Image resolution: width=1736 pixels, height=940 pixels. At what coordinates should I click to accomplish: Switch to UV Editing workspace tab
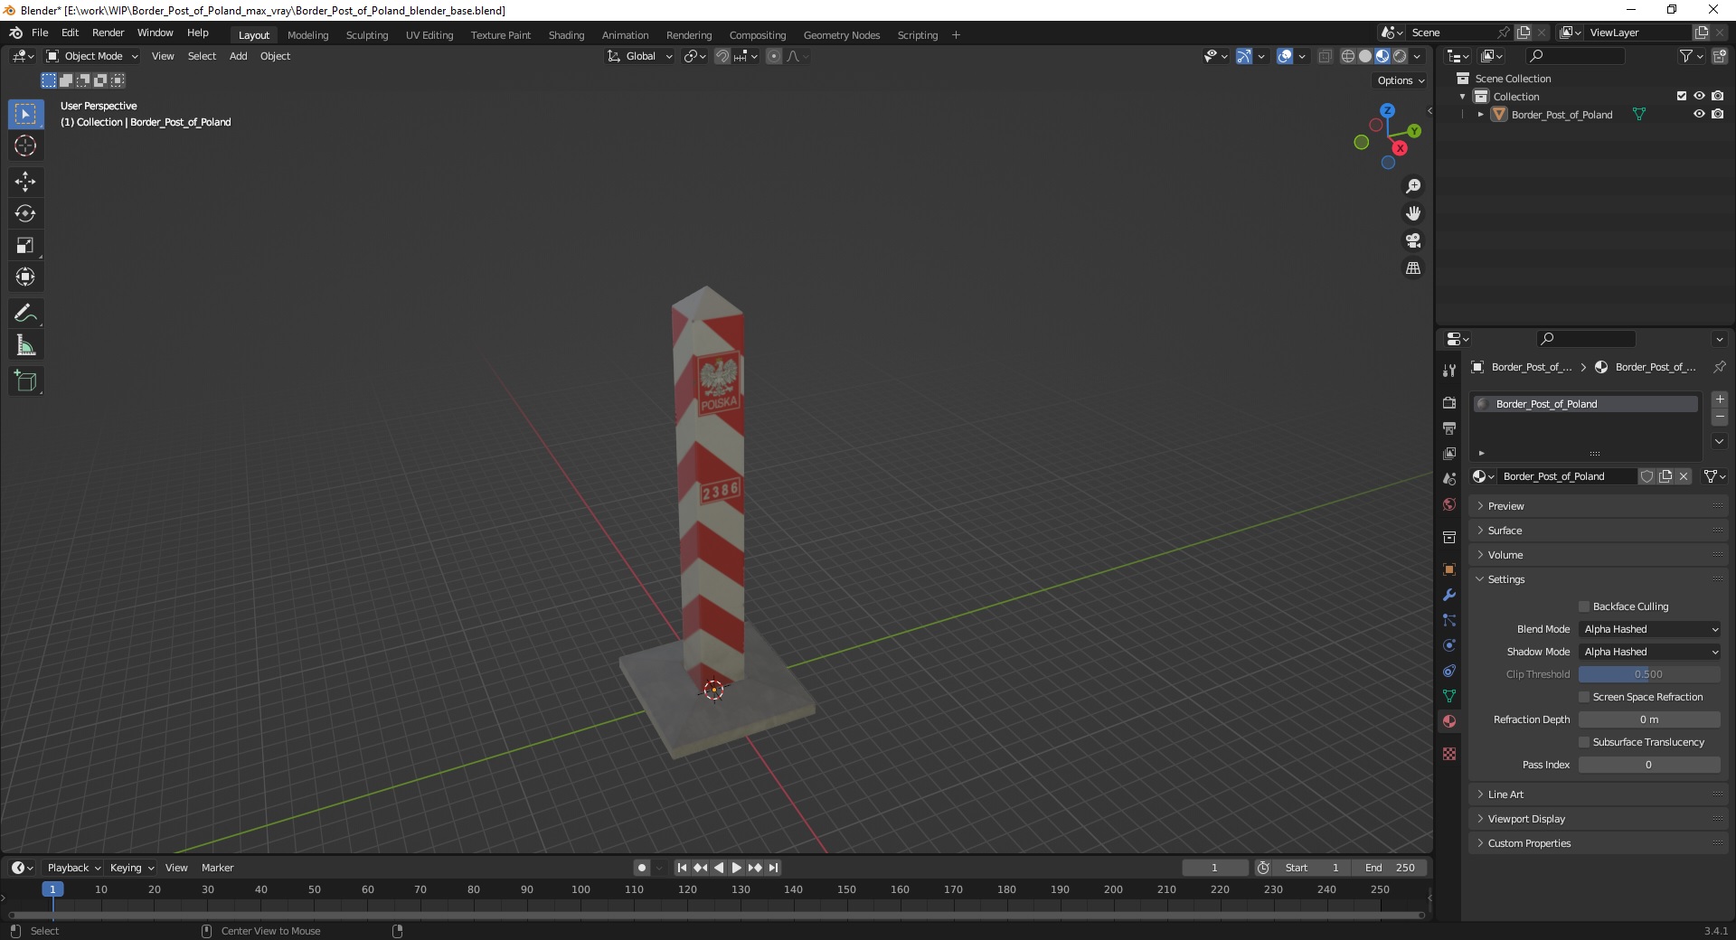coord(429,35)
